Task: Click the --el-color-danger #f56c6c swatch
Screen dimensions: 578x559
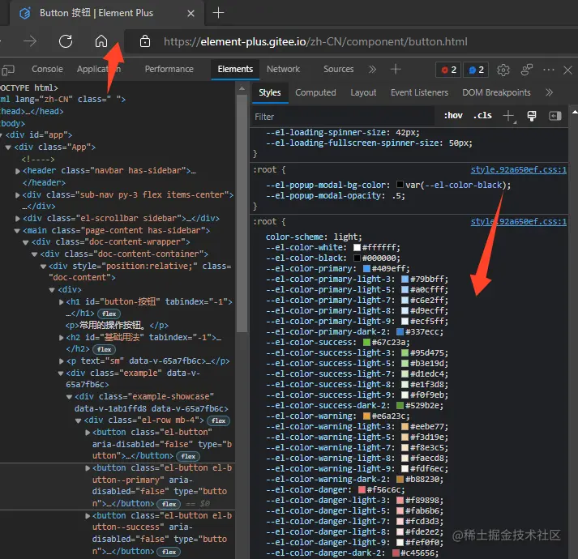Action: pos(362,489)
